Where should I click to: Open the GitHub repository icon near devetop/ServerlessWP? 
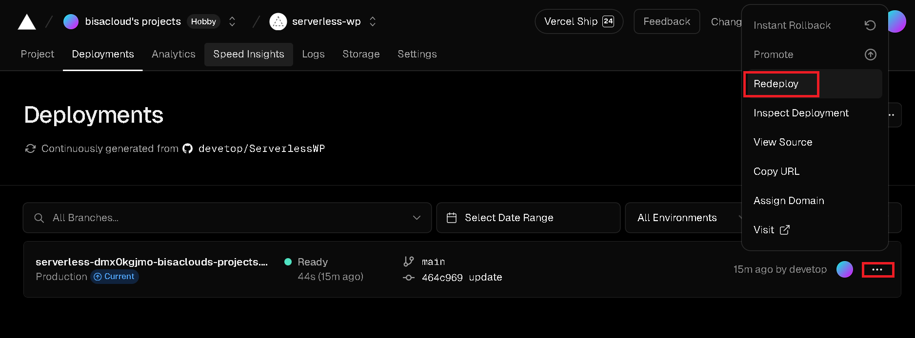click(x=188, y=148)
